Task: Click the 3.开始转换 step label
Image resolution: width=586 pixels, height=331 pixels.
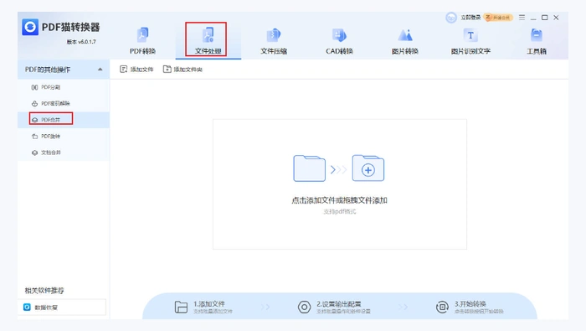Action: tap(470, 303)
